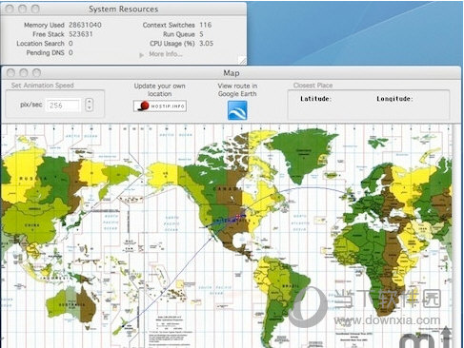Click the Map window title bar

[x=232, y=73]
